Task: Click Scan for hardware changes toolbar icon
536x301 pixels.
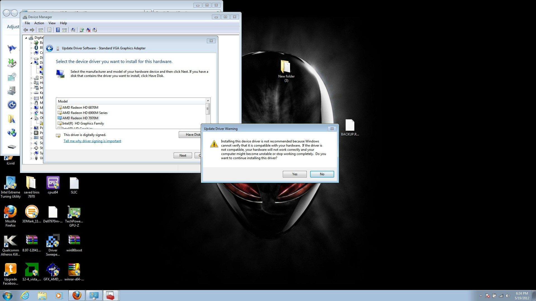Action: [73, 30]
